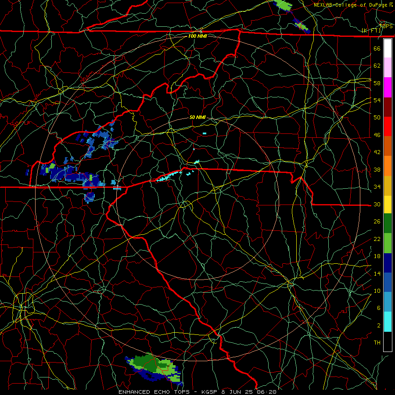Click the medium blue swatch in the legend

pyautogui.click(x=388, y=282)
